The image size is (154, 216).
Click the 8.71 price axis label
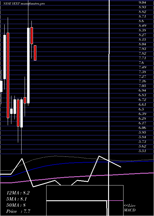(x=142, y=16)
